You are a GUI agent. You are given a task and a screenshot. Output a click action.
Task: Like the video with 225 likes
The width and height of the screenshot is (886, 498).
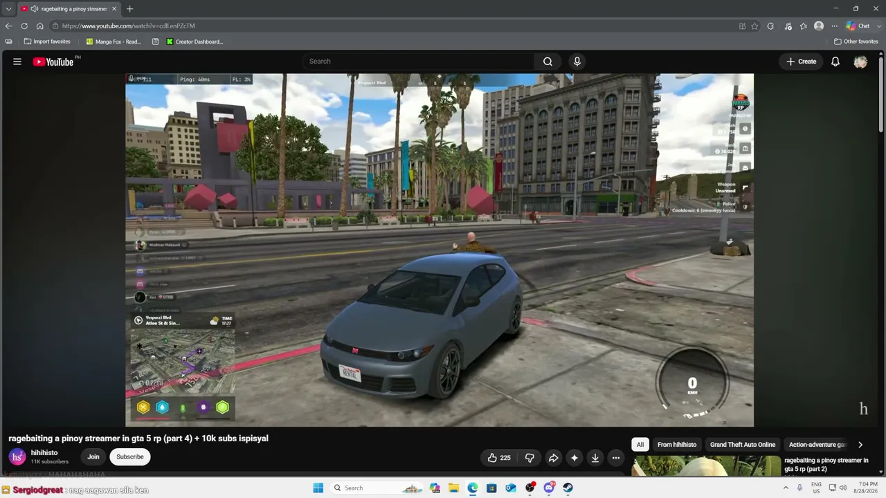click(x=499, y=458)
